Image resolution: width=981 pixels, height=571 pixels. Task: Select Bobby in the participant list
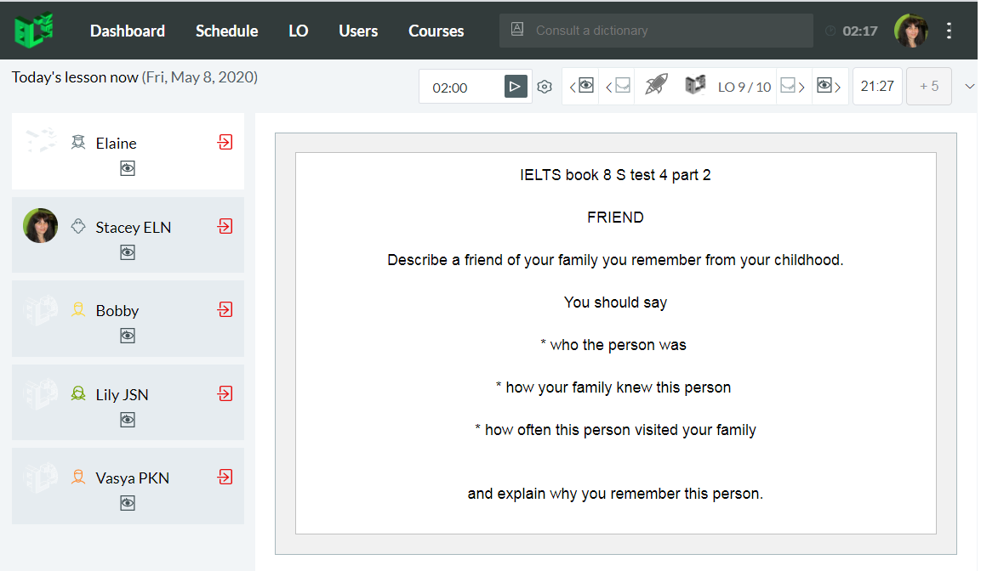[128, 319]
